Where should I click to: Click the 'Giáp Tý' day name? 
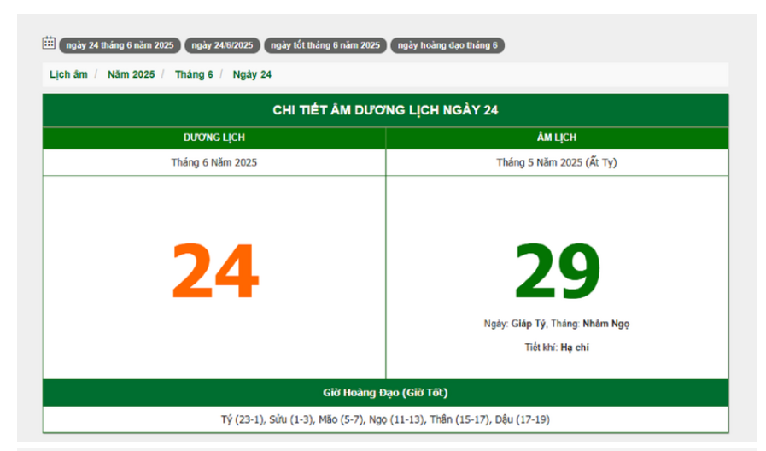[x=528, y=324]
